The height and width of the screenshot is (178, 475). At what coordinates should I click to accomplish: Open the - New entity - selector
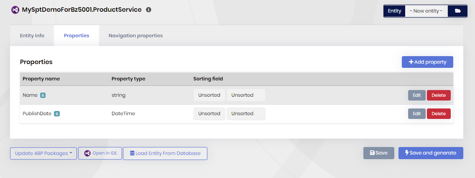pos(426,11)
